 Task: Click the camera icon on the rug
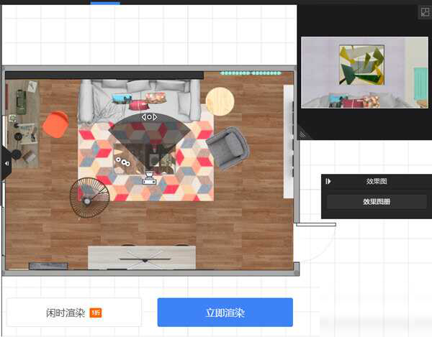pyautogui.click(x=149, y=177)
